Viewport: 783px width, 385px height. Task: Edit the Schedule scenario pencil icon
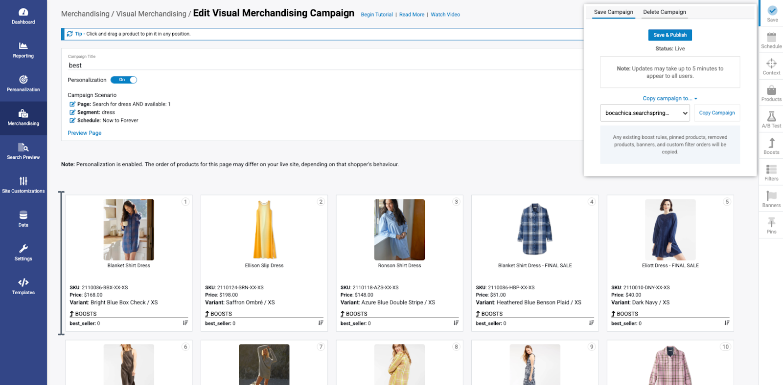tap(72, 120)
